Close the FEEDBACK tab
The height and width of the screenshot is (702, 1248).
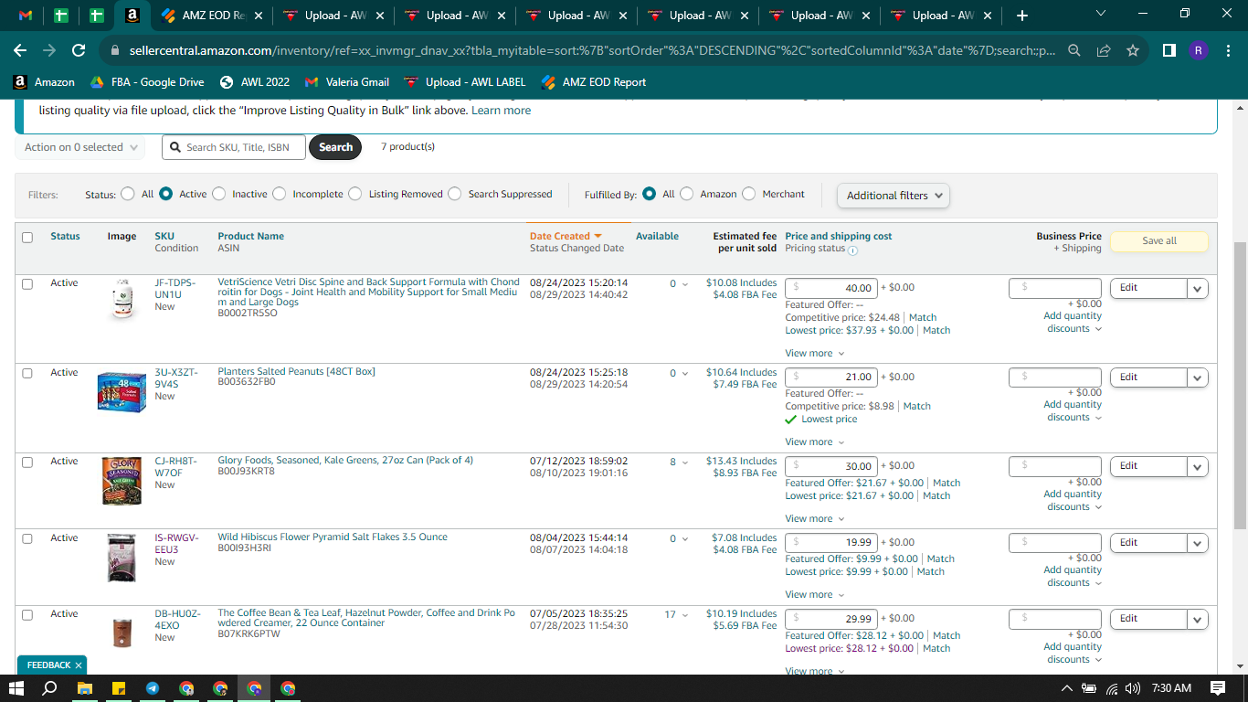point(79,665)
